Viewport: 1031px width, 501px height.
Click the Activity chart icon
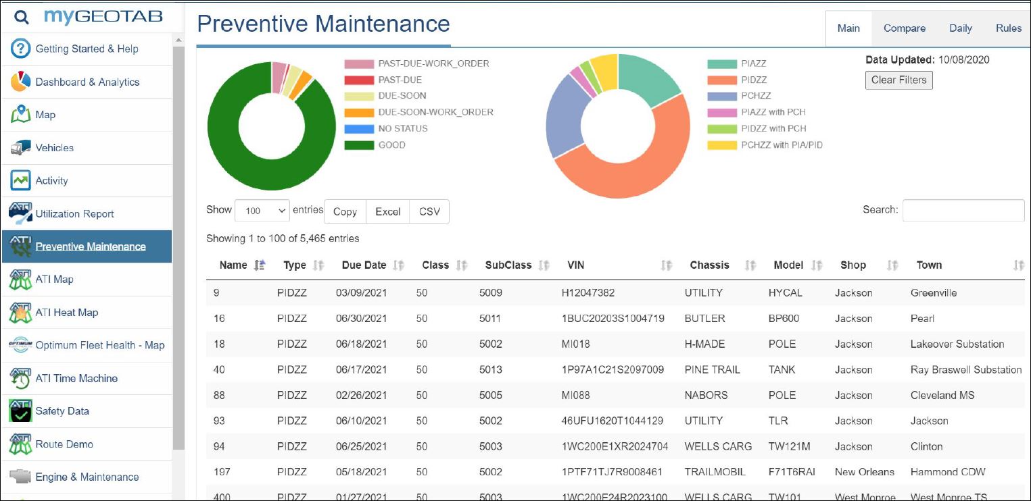click(x=21, y=180)
